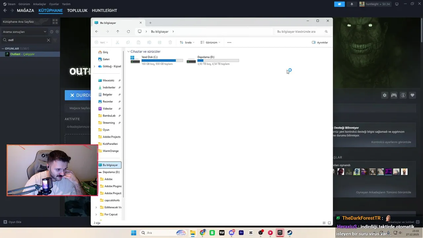
Task: Select Yerel Disk (C:) drive
Action: [157, 60]
